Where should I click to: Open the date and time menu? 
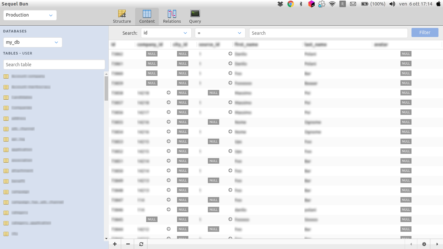pos(416,4)
